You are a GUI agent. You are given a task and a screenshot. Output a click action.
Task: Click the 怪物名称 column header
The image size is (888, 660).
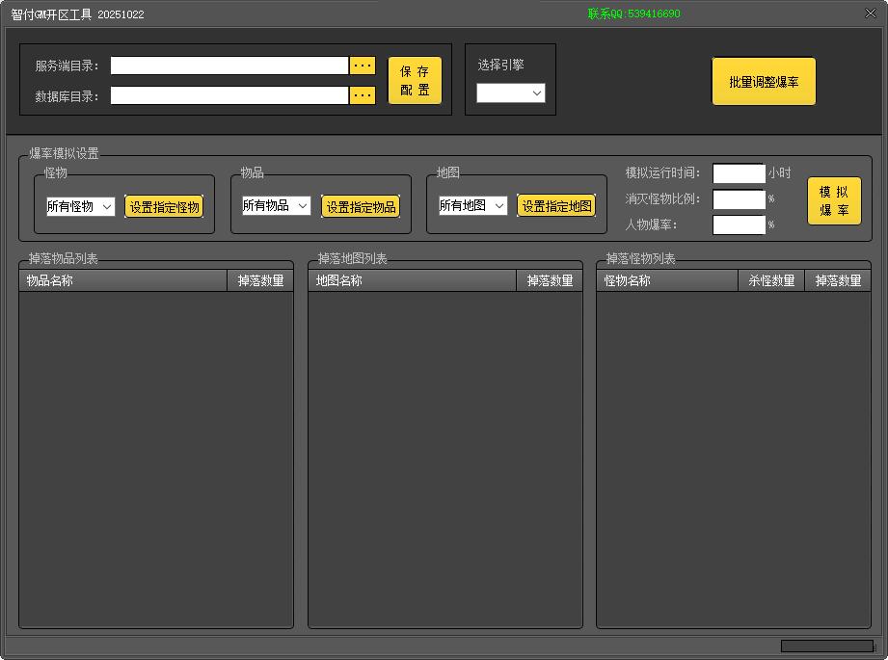click(667, 280)
